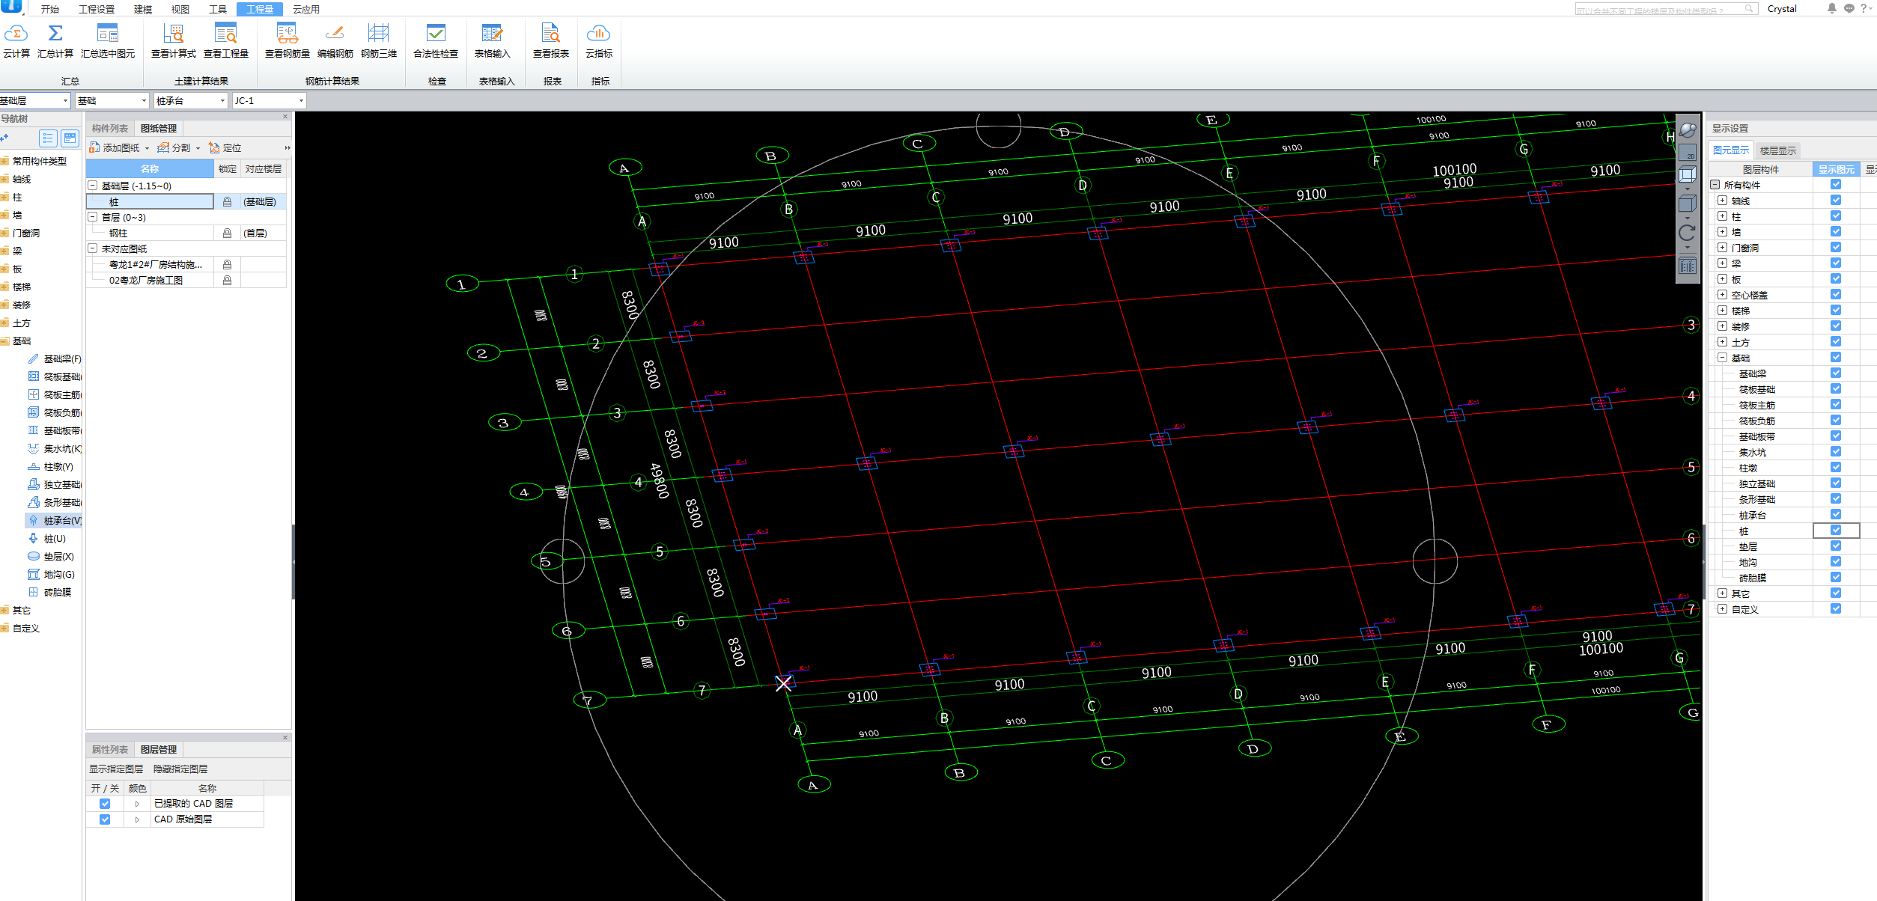Viewport: 1877px width, 901px height.
Task: Open the 建模 ribbon tab
Action: point(143,9)
